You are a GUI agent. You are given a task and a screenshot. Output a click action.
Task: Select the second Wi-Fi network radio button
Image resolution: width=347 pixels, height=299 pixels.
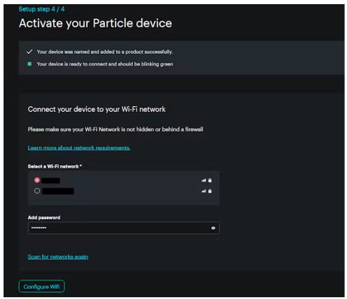click(37, 191)
